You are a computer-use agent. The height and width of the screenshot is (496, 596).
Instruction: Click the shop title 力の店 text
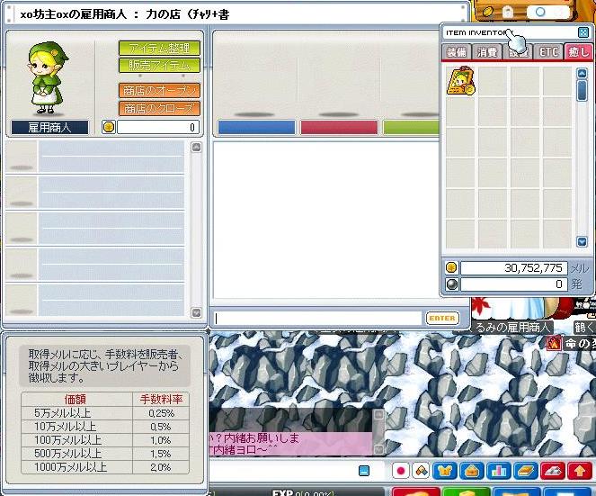(x=165, y=14)
